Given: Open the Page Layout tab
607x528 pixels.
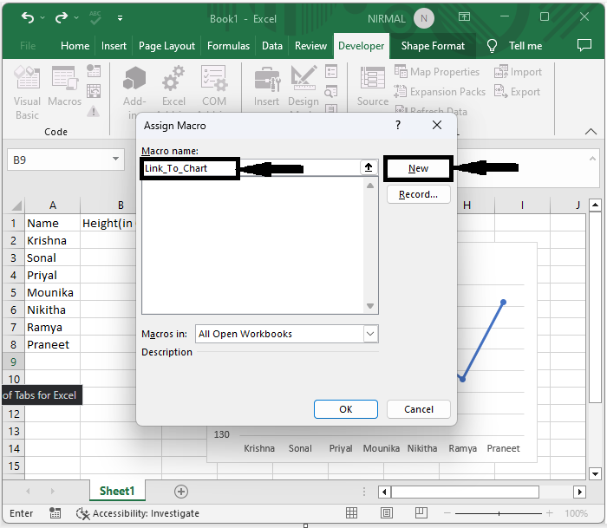Looking at the screenshot, I should [x=166, y=46].
